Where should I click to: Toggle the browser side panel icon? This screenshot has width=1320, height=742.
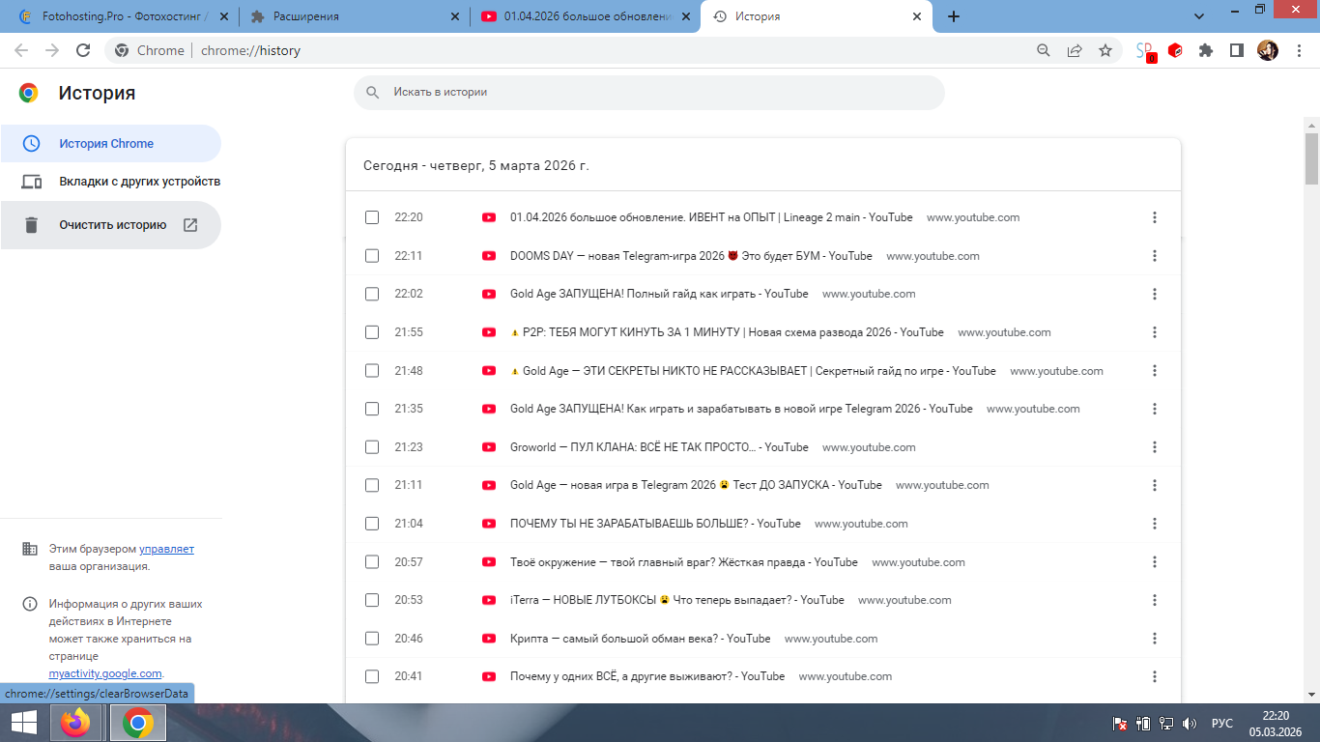1236,50
